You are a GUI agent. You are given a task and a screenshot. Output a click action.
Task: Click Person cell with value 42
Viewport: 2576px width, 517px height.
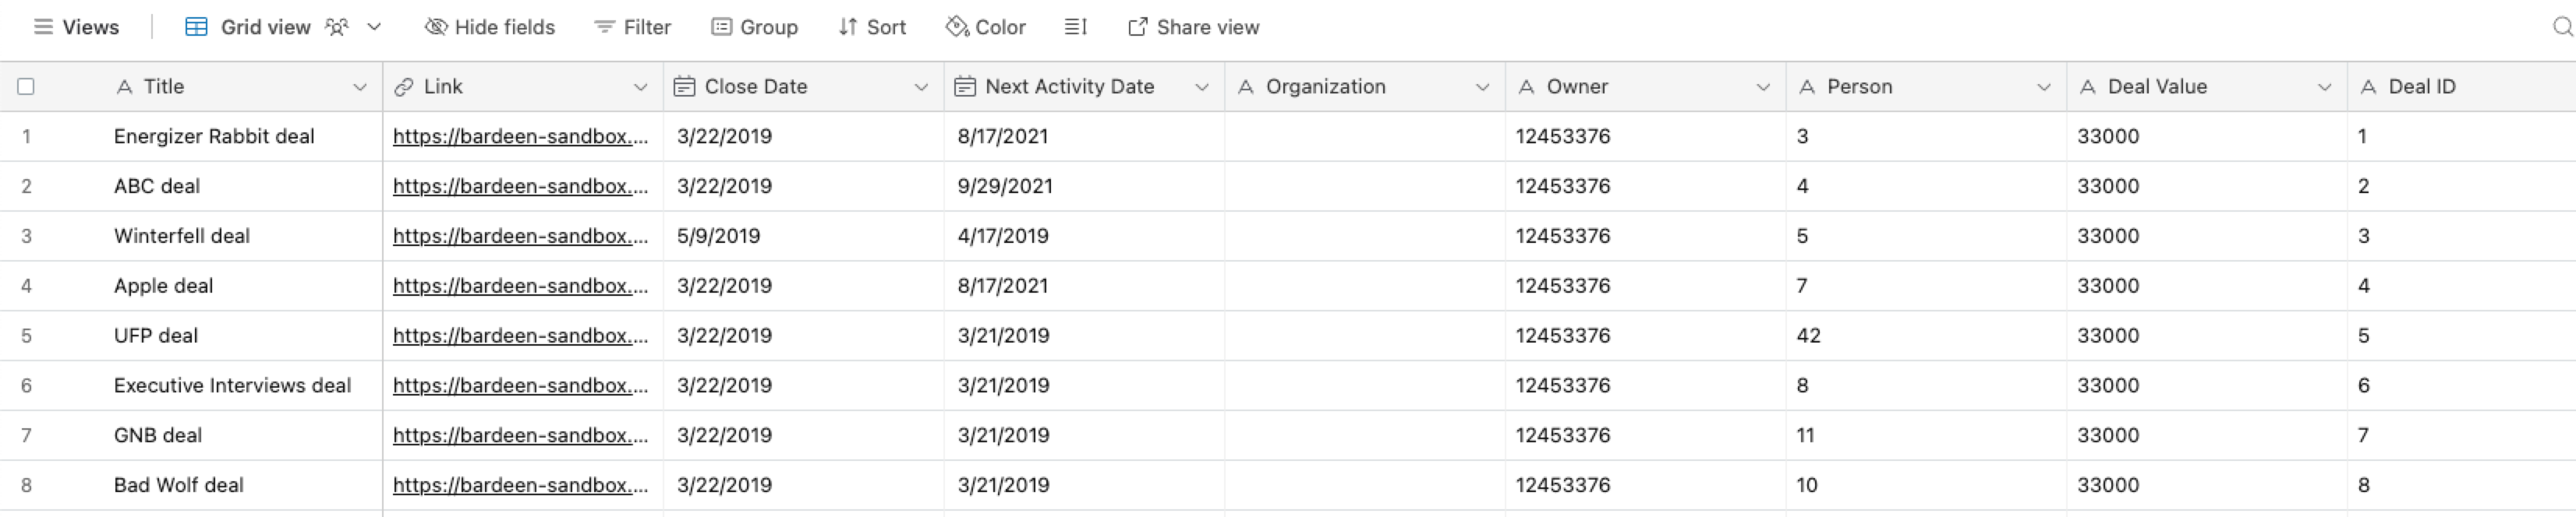(1927, 336)
